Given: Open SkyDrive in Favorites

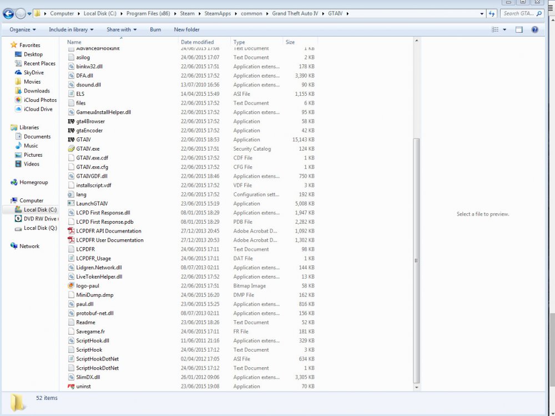Looking at the screenshot, I should coord(34,73).
